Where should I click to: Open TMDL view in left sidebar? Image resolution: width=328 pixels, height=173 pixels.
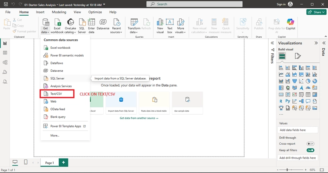tap(5, 82)
